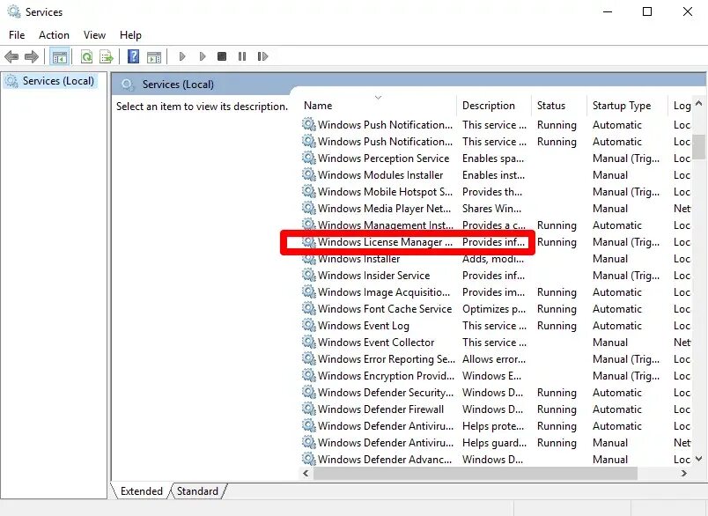708x516 pixels.
Task: Click the horizontal scrollbar left arrow
Action: [x=306, y=473]
